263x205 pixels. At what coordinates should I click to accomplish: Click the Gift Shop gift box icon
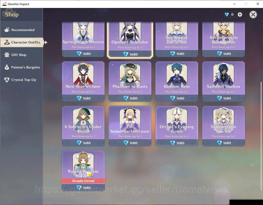click(7, 55)
